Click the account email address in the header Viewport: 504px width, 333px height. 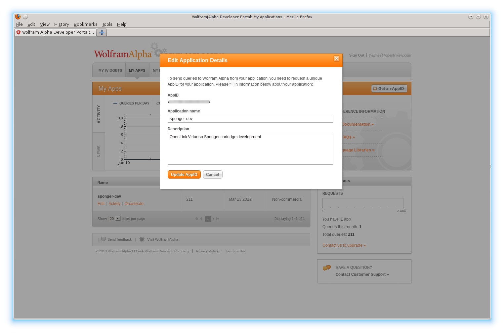[390, 55]
